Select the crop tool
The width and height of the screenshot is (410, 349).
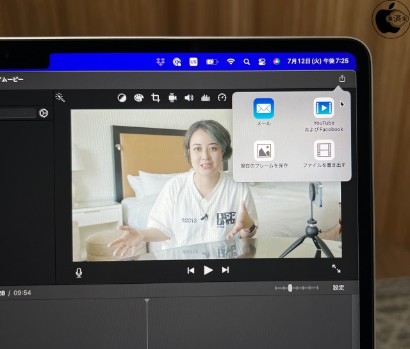[x=156, y=98]
